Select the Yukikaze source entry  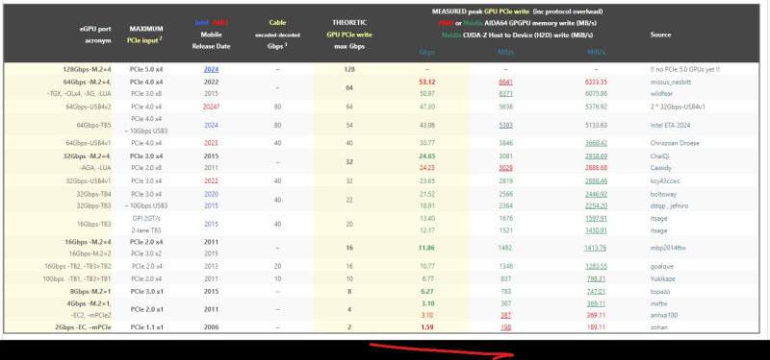(x=661, y=278)
